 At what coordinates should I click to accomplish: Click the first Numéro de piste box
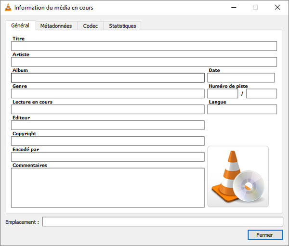tap(223, 93)
